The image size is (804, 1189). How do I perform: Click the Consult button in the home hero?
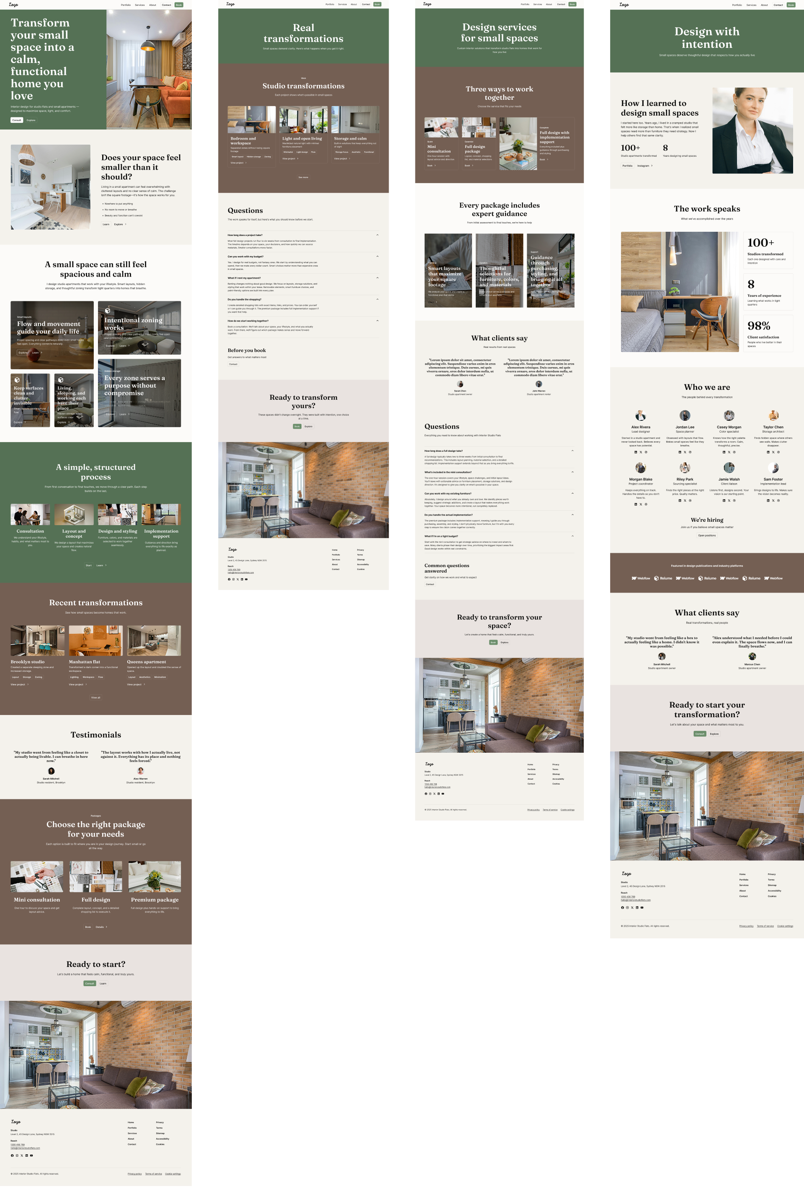[x=17, y=120]
